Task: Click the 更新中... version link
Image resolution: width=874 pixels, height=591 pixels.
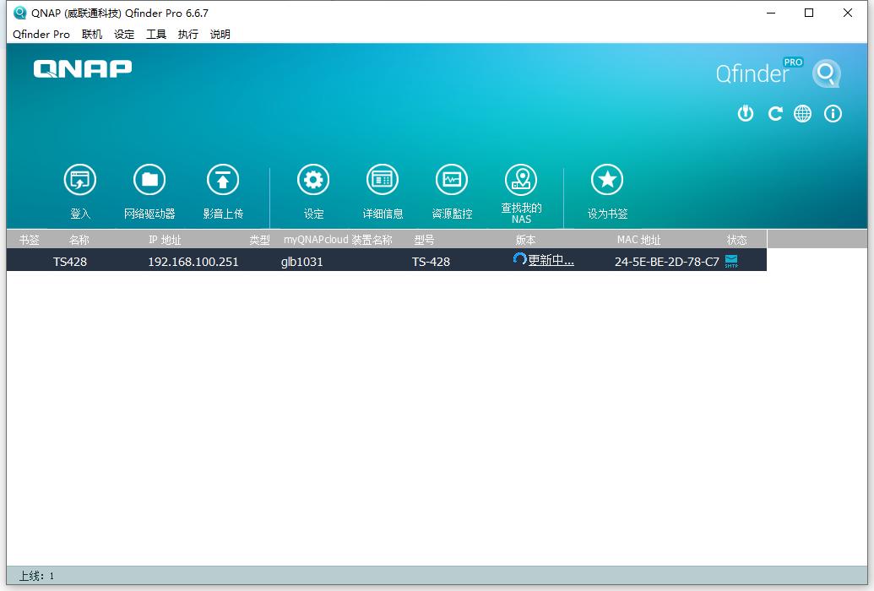Action: pyautogui.click(x=551, y=261)
